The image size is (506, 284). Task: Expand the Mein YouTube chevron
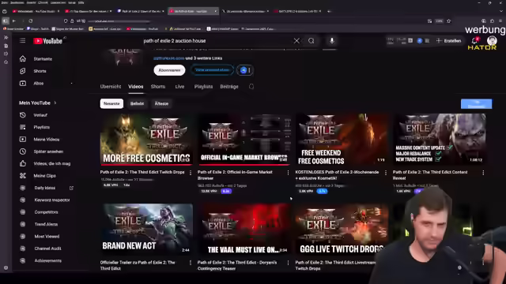[55, 103]
